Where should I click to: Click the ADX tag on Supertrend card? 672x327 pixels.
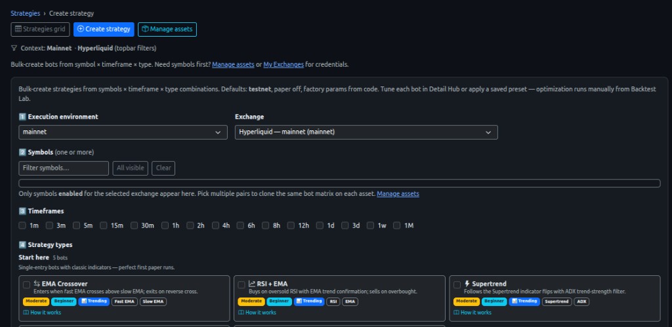click(x=581, y=301)
